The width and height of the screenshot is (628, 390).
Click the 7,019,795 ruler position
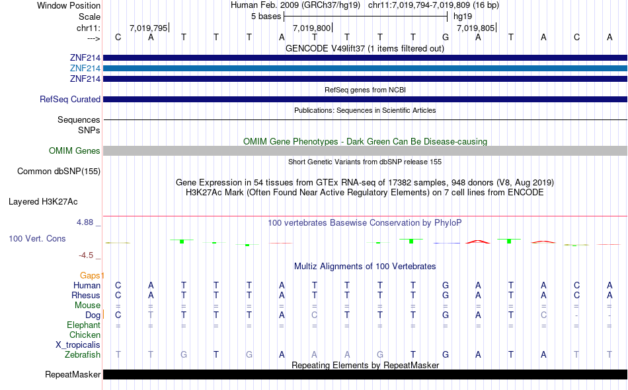(148, 28)
